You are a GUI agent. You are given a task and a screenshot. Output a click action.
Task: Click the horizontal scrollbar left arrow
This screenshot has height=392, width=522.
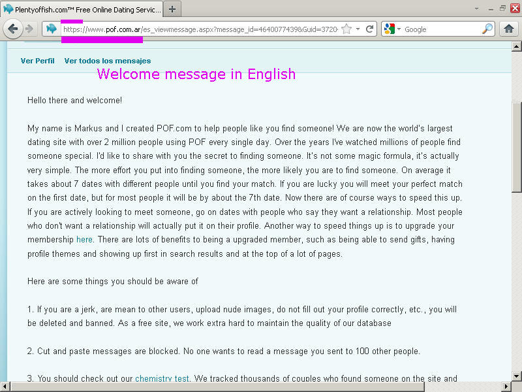5,387
